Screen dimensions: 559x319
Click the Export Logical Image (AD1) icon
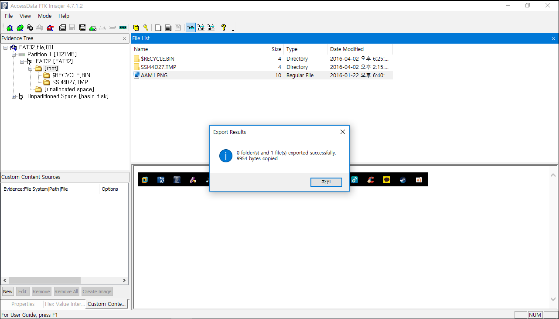(x=82, y=28)
